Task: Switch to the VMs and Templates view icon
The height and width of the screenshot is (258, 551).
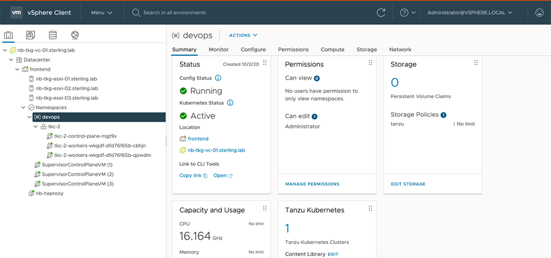Action: click(31, 35)
